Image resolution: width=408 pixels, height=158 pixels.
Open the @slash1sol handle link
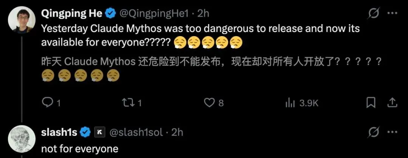coord(136,132)
